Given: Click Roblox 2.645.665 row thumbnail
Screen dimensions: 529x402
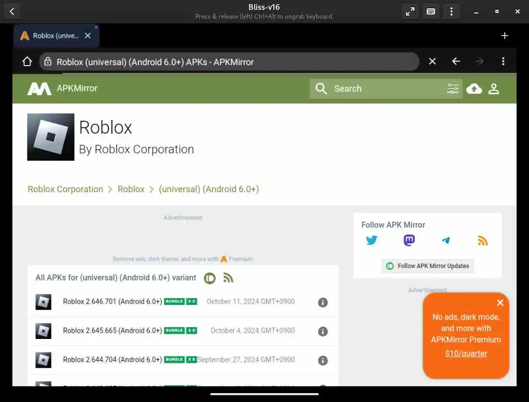Looking at the screenshot, I should coord(43,331).
